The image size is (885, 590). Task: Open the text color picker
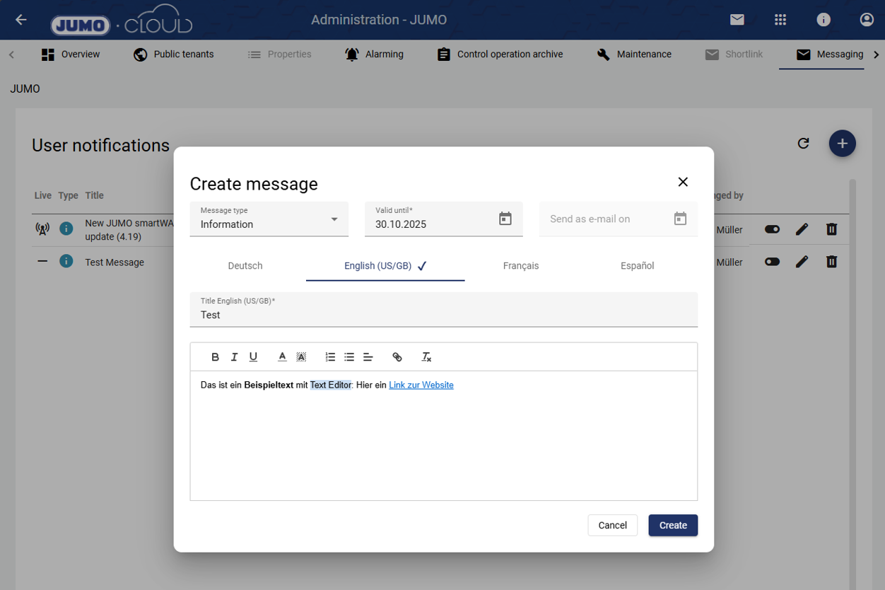click(282, 357)
